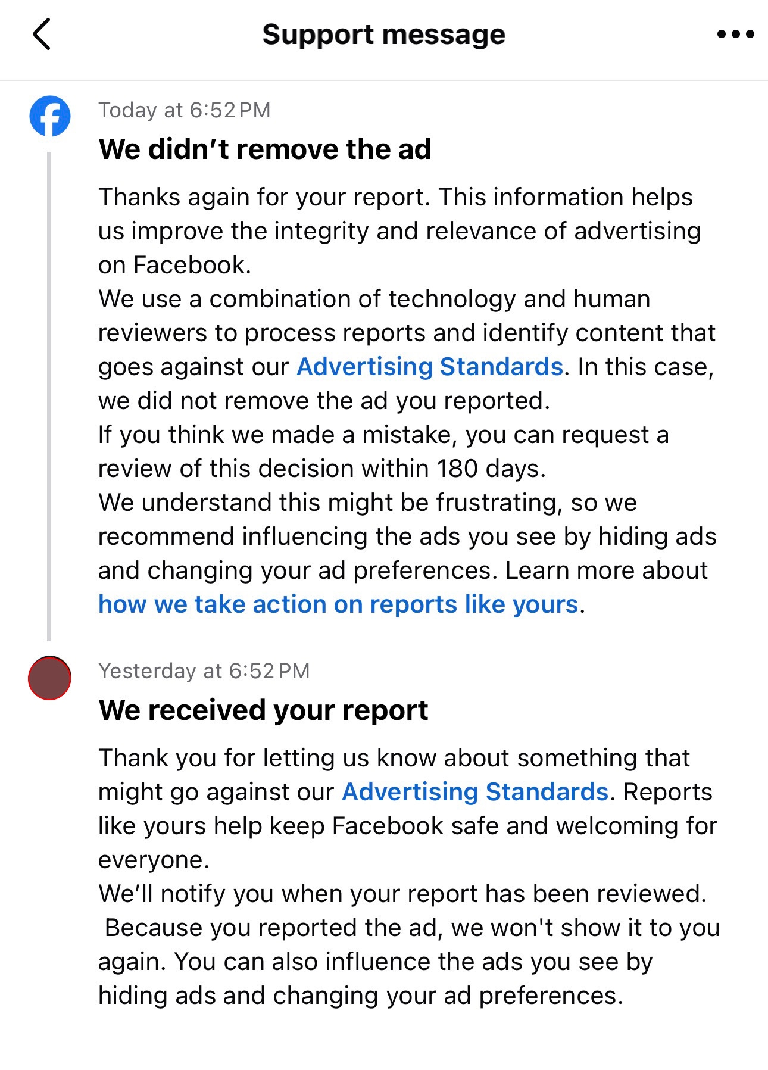Click the We didn't remove the ad heading
This screenshot has height=1070, width=768.
[x=266, y=149]
